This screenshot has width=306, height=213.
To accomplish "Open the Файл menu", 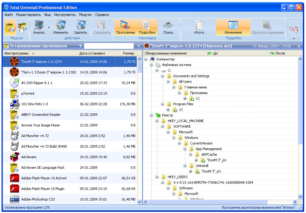I will (8, 15).
